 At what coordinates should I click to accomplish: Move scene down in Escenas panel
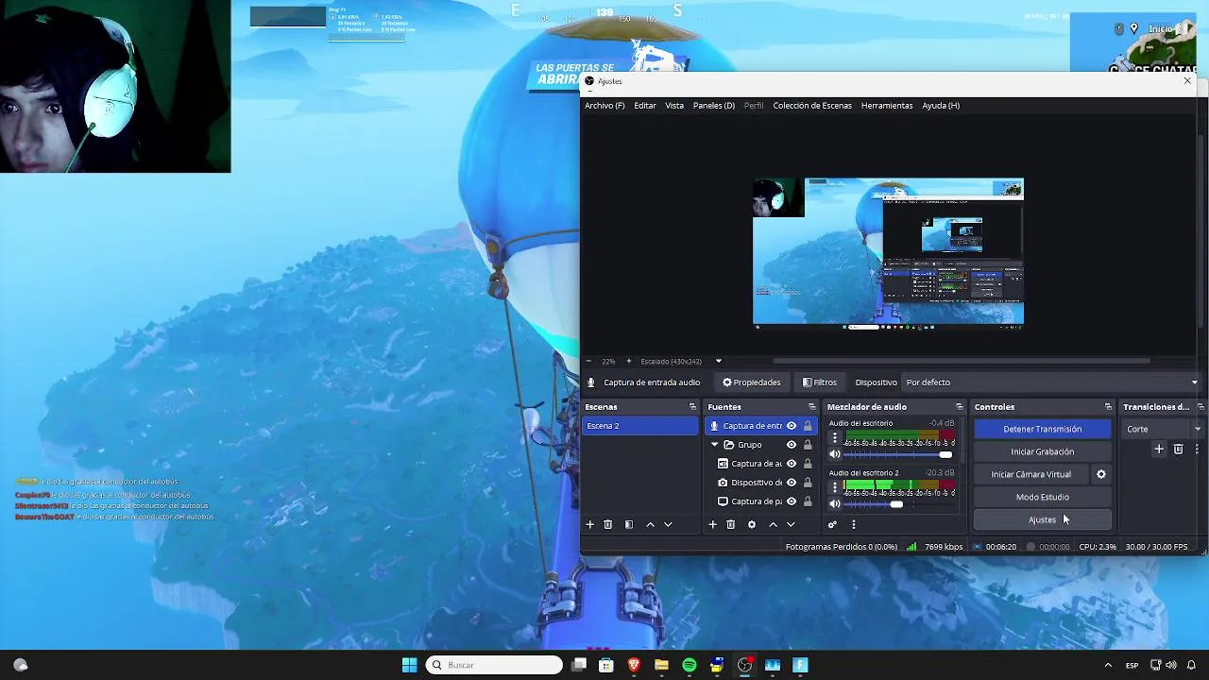668,524
